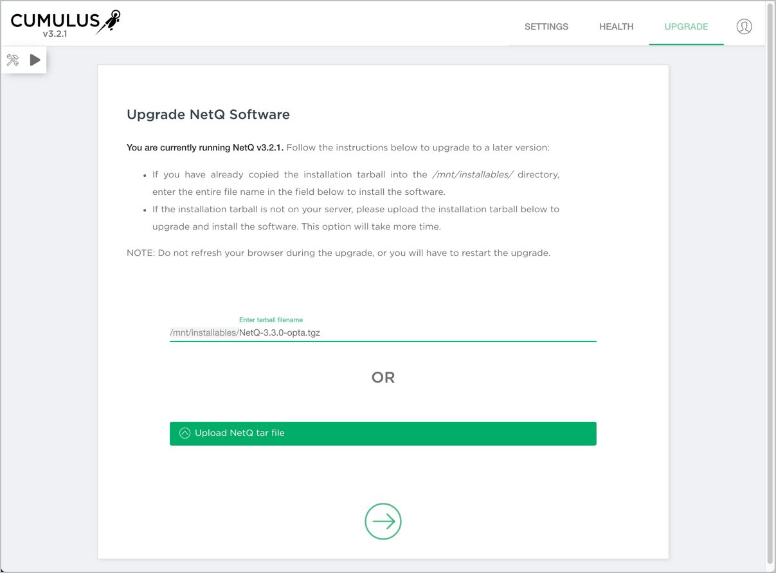
Task: Click the Enter tarball filename label
Action: (x=271, y=320)
